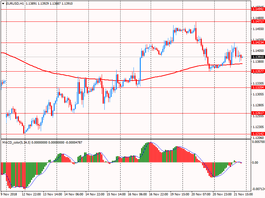Select the 1.12617 red price level label
The height and width of the screenshot is (198, 265).
pyautogui.click(x=258, y=113)
